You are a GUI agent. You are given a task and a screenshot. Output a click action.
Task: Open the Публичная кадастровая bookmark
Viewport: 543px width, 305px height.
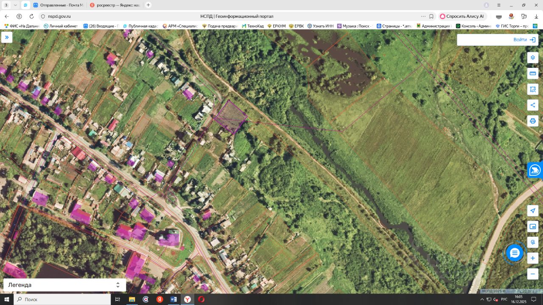click(x=140, y=26)
